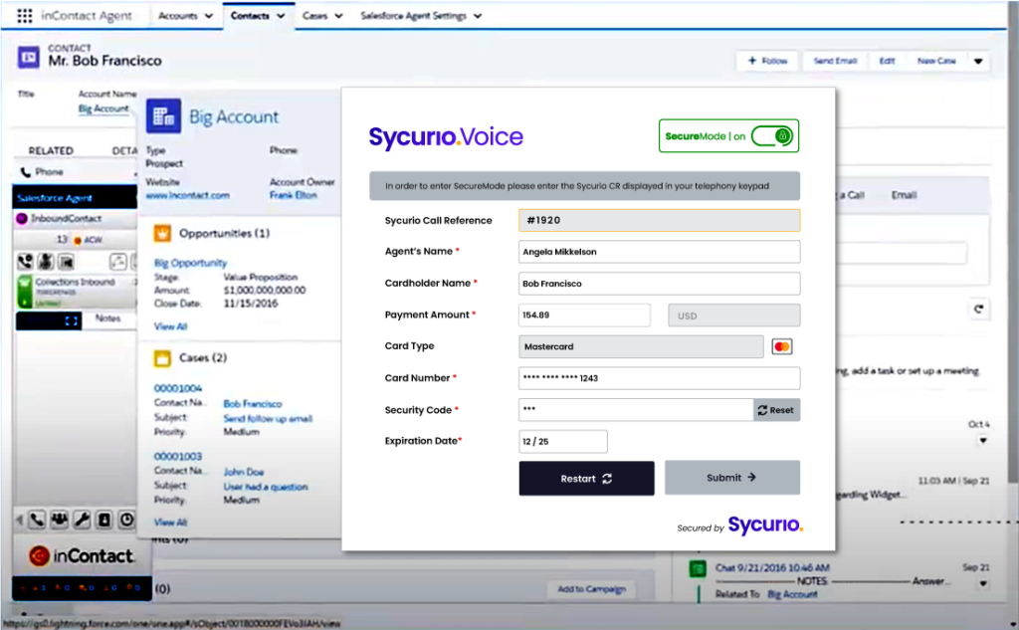This screenshot has width=1019, height=630.
Task: Click the Submit button
Action: [732, 477]
